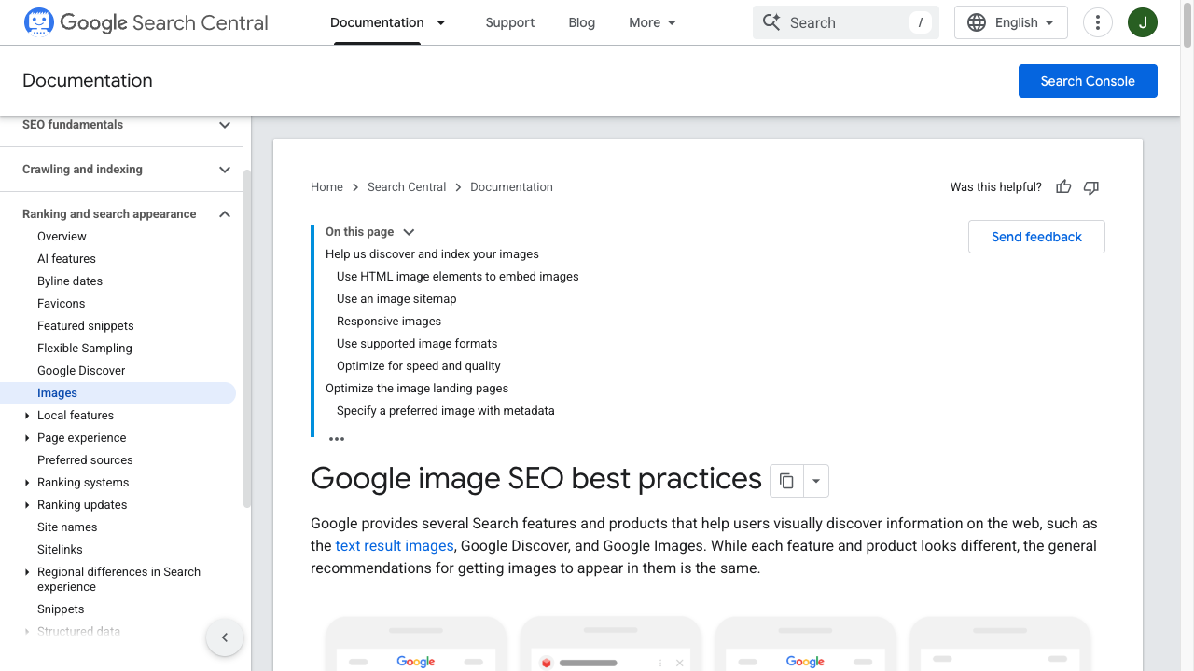Click the thumbs down not helpful icon
1194x671 pixels.
[x=1091, y=187]
